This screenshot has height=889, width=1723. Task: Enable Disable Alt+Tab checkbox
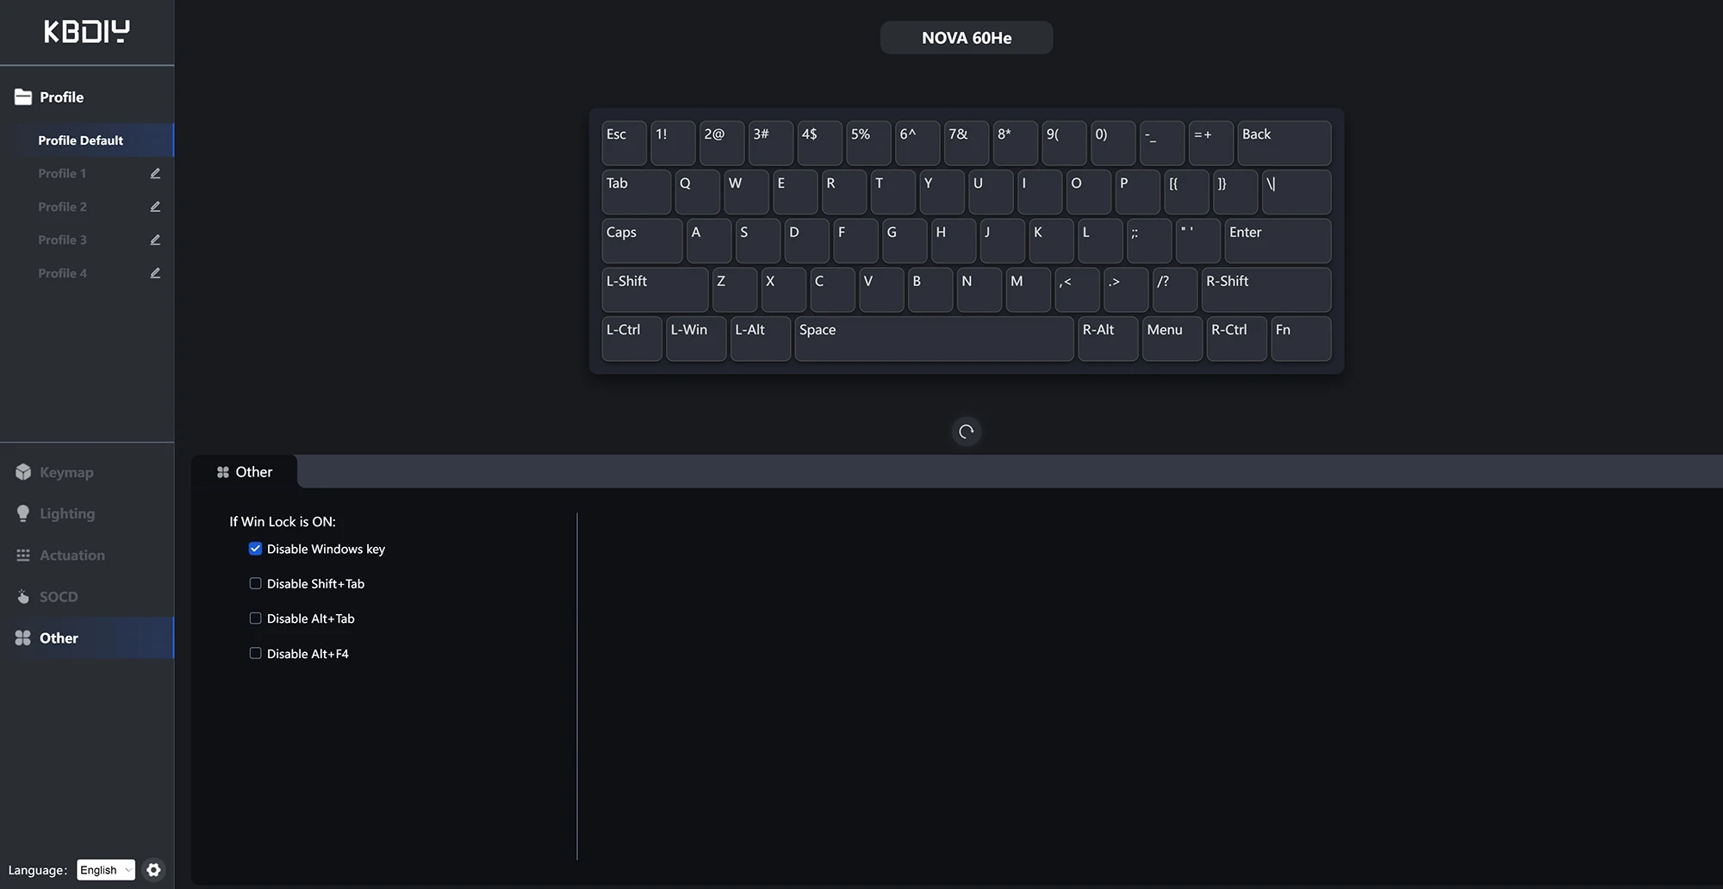[x=255, y=619]
